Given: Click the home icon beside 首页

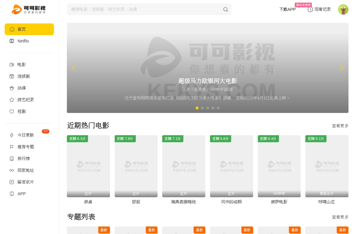Looking at the screenshot, I should tap(12, 29).
